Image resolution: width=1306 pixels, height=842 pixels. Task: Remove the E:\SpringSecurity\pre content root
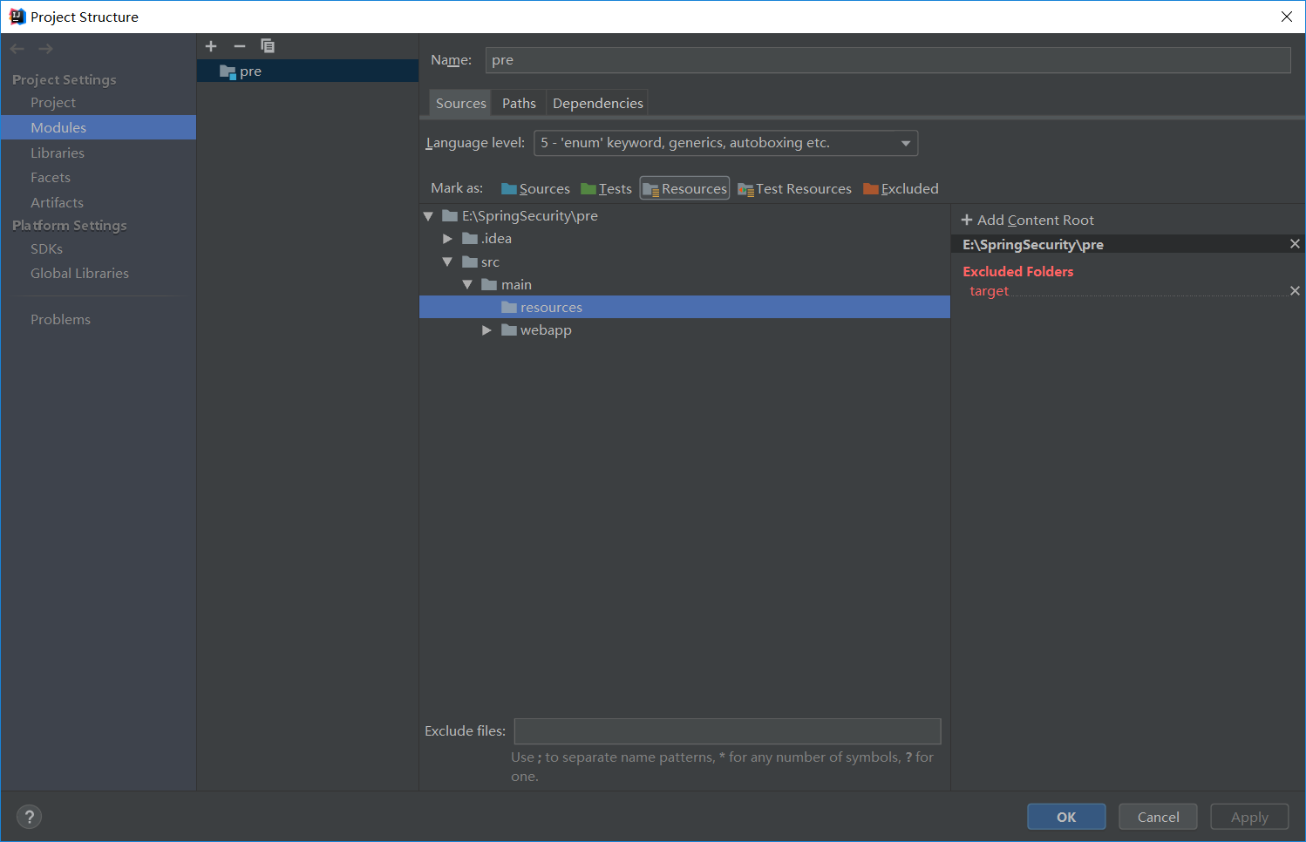[x=1295, y=244]
